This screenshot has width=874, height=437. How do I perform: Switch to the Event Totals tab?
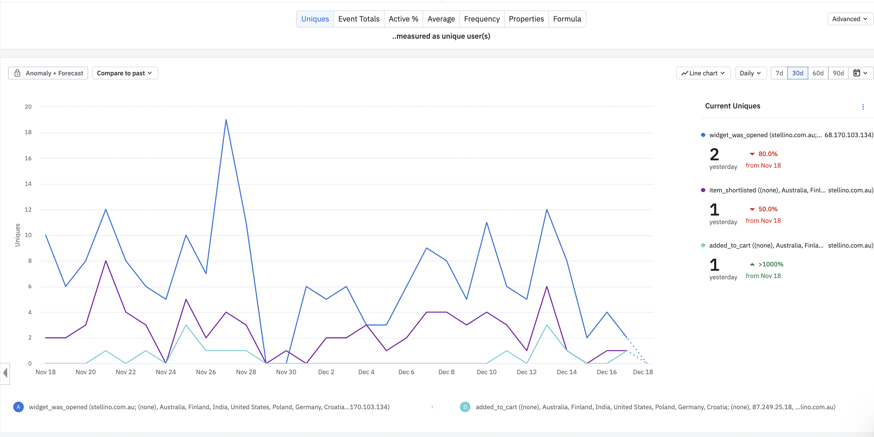359,19
